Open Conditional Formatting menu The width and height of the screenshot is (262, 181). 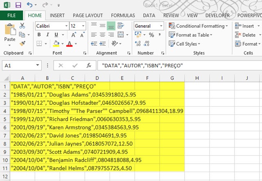(198, 26)
